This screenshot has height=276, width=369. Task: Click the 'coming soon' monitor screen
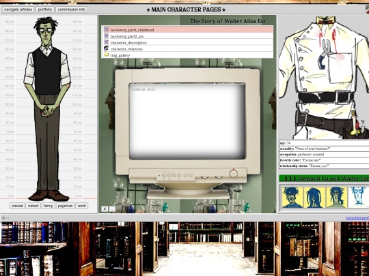[x=187, y=121]
